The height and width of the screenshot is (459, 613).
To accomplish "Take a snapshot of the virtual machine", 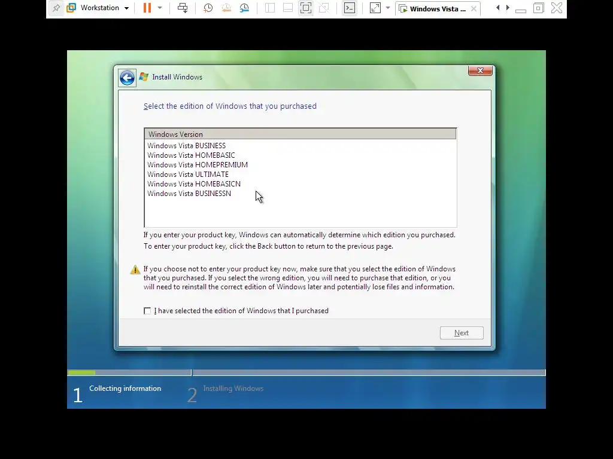I will (208, 8).
